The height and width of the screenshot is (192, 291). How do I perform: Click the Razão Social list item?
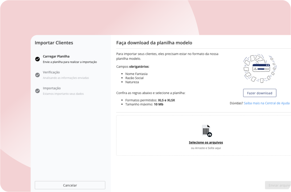pyautogui.click(x=135, y=78)
